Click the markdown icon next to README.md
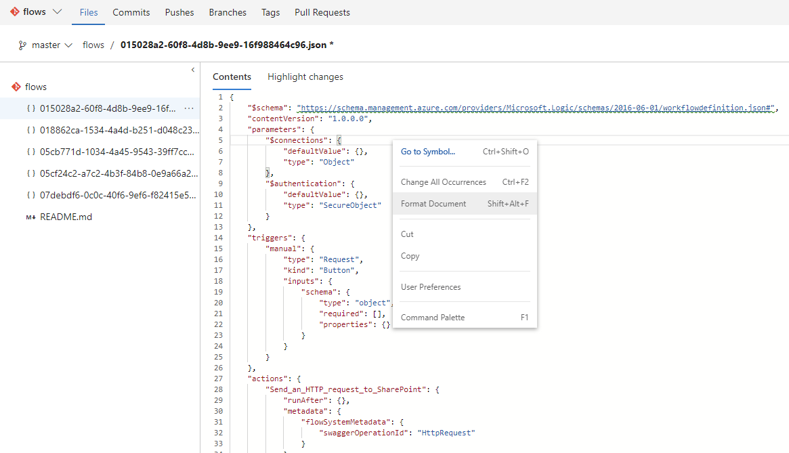This screenshot has height=453, width=789. tap(30, 217)
